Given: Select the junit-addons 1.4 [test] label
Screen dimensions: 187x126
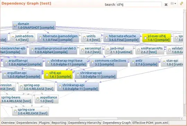Looking at the screenshot, I should [24, 38].
